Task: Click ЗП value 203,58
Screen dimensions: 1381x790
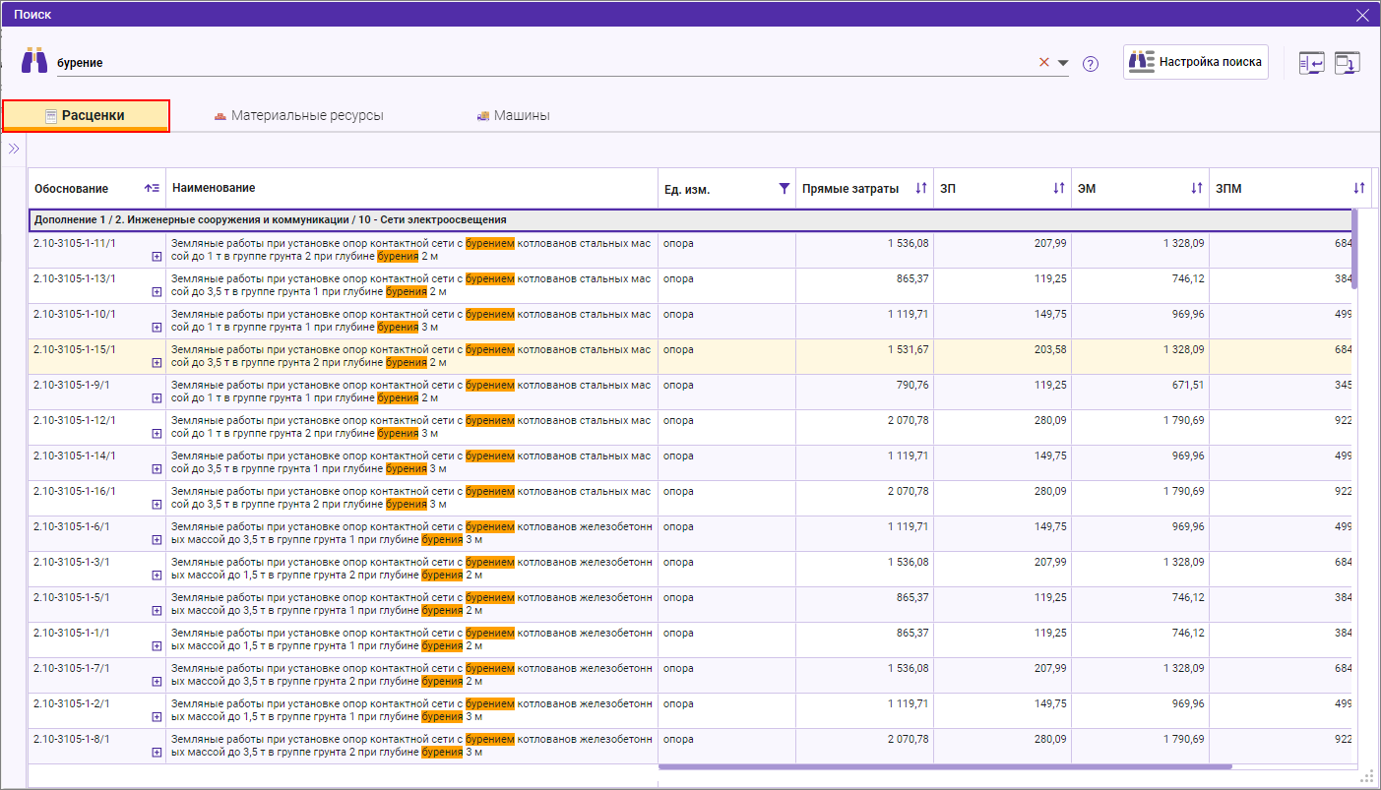Action: point(1050,349)
